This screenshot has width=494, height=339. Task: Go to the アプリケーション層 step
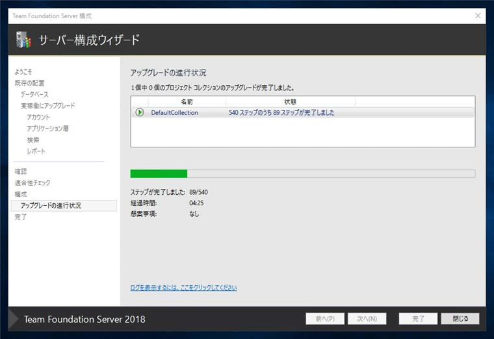[48, 129]
